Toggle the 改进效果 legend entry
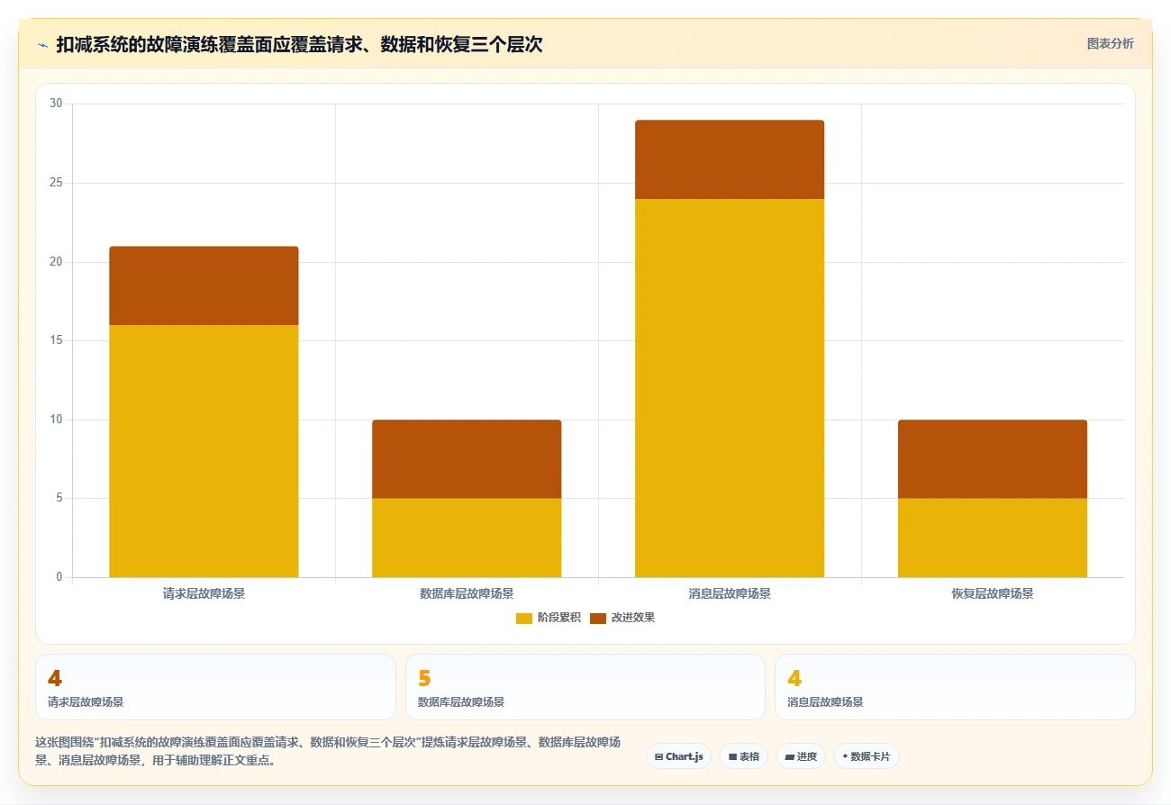 [622, 618]
